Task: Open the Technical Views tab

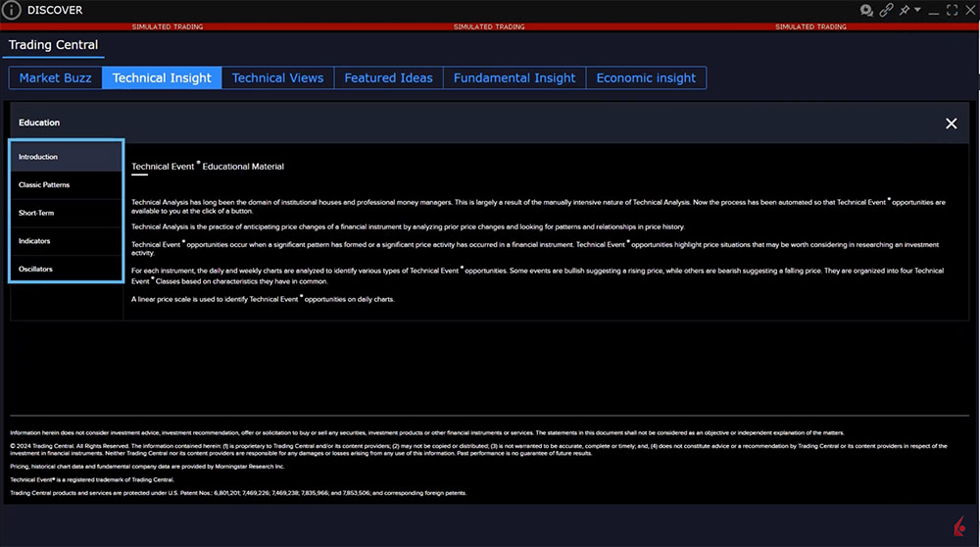Action: (x=277, y=78)
